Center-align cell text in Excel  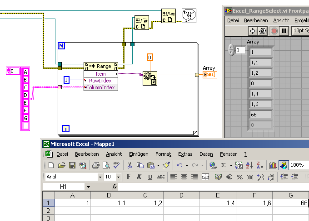184,177
